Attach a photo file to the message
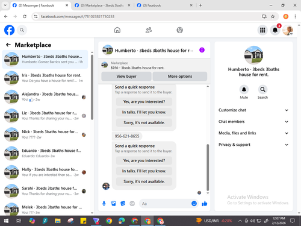Screen dimensions: 301x226 (x=113, y=204)
